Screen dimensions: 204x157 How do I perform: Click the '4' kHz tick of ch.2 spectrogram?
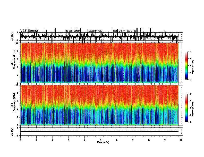18,109
